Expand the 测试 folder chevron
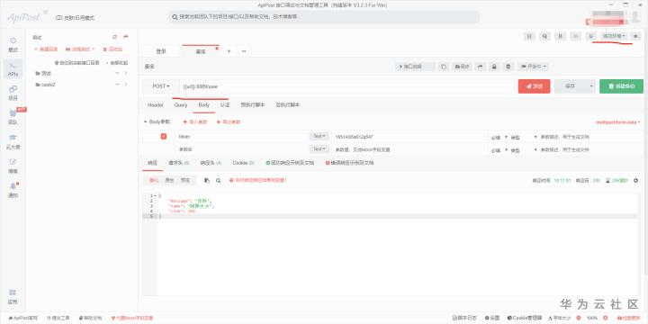This screenshot has height=324, width=648. 126,73
